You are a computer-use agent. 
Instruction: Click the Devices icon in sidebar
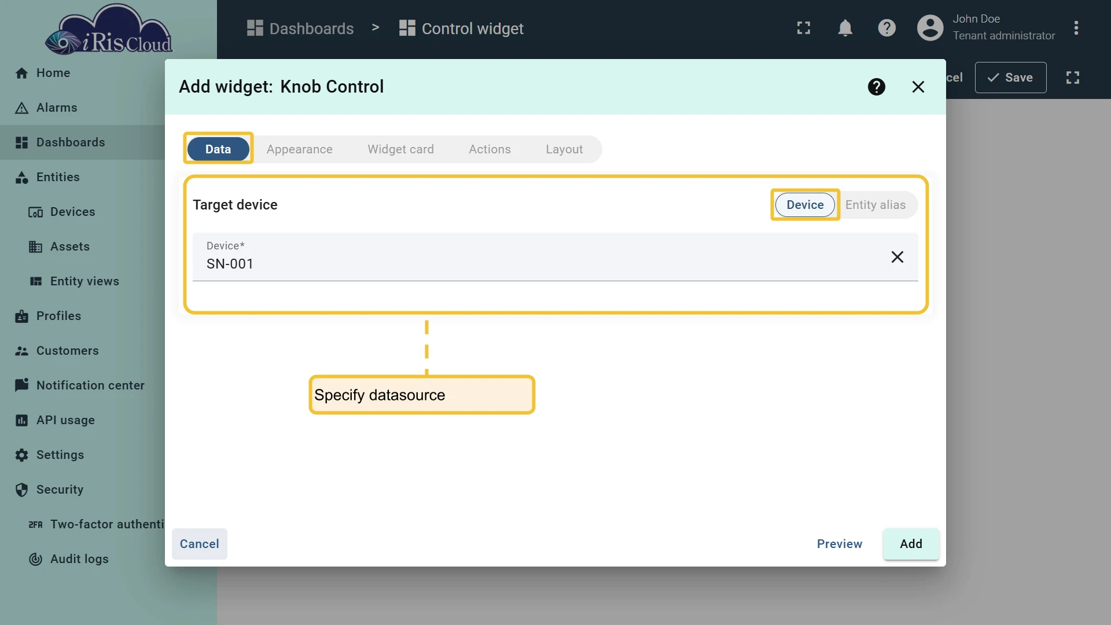(x=36, y=212)
